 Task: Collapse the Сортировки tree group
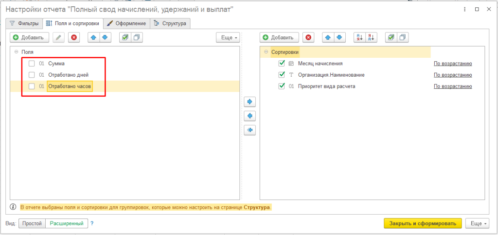[x=266, y=52]
